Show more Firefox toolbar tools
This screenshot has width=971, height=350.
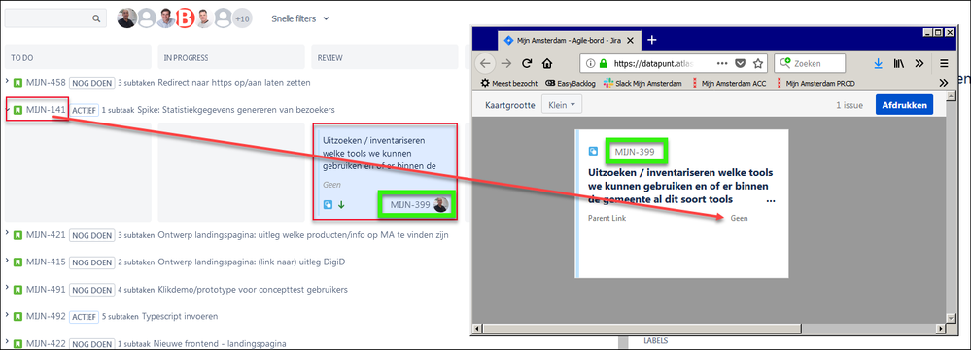[x=919, y=63]
